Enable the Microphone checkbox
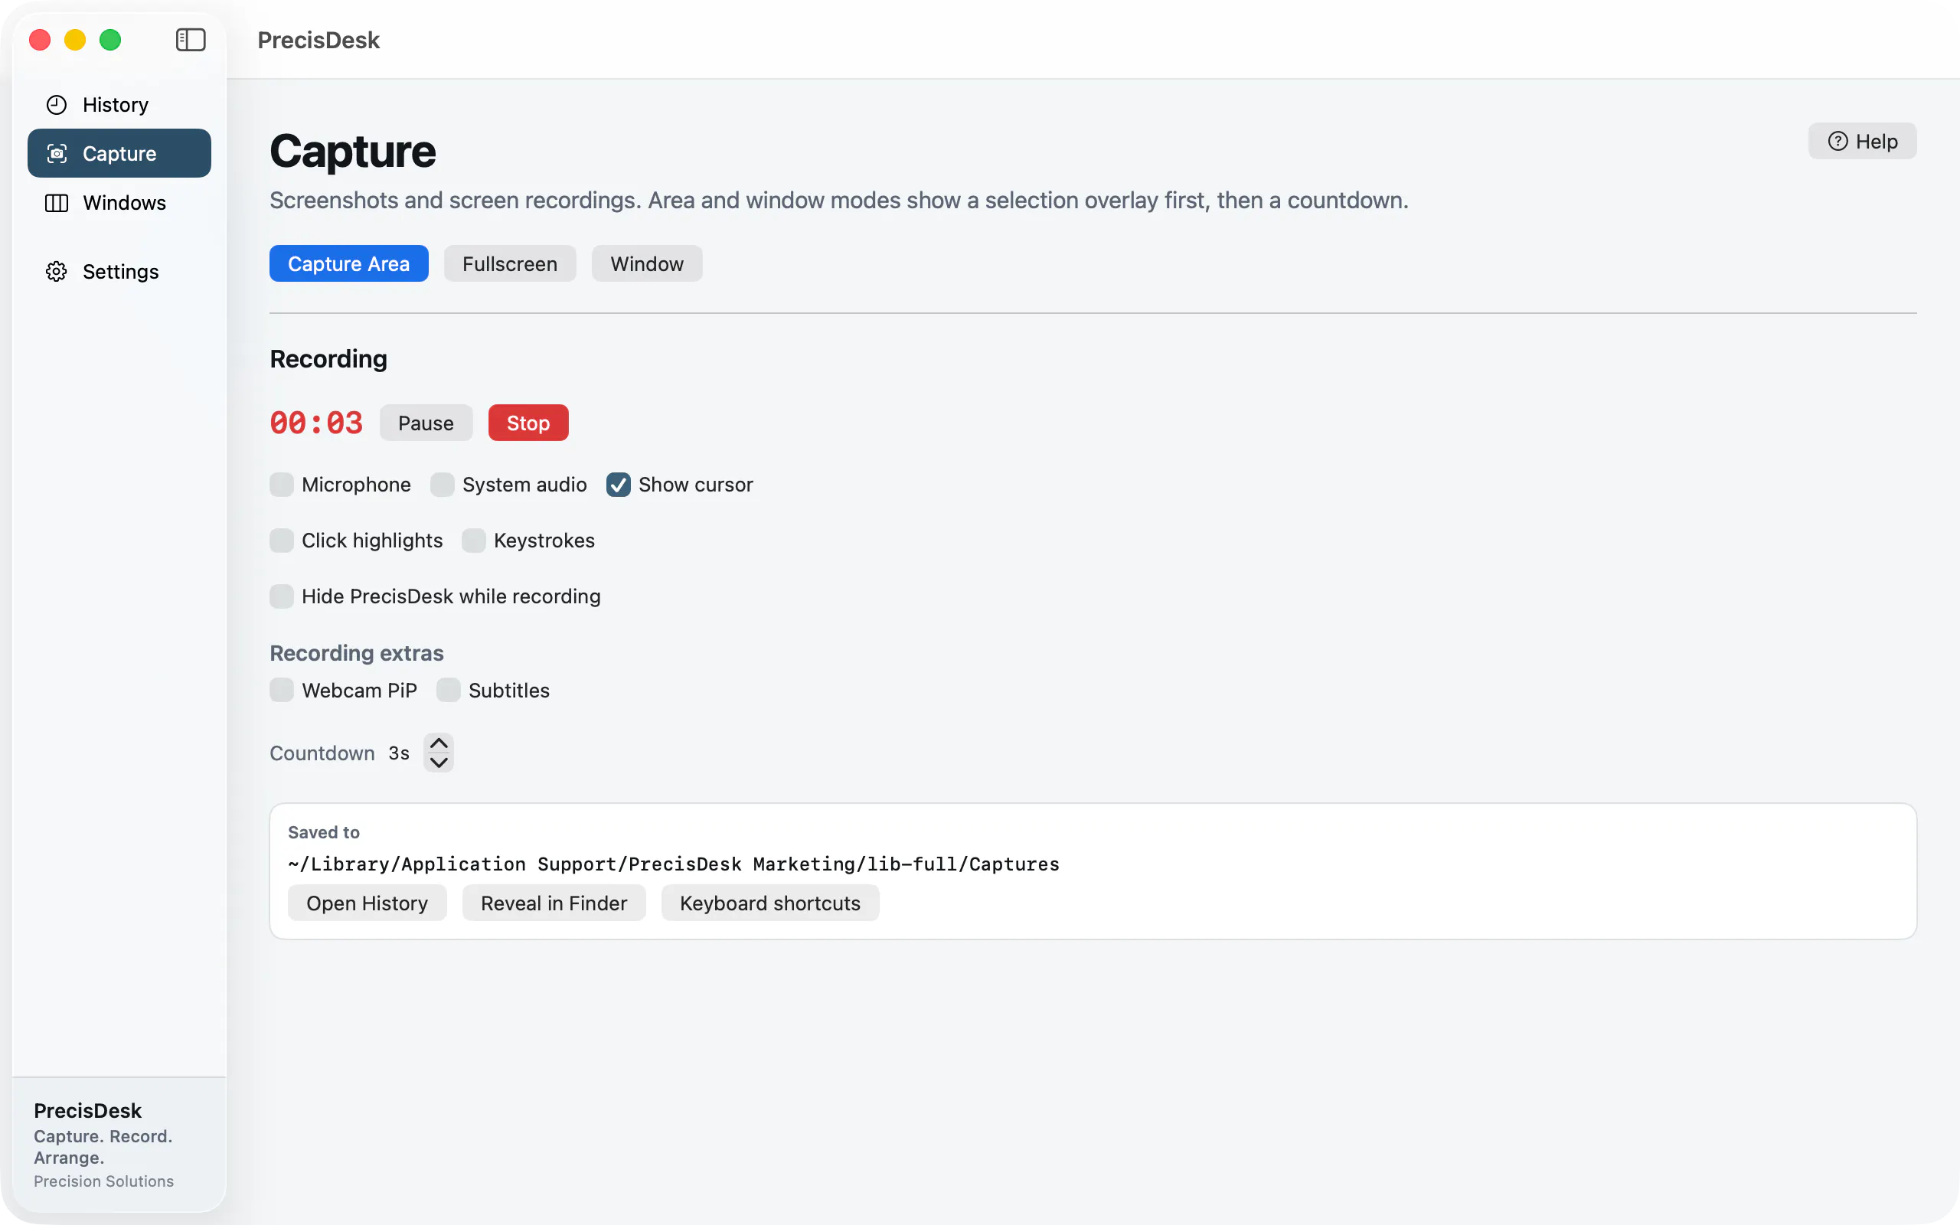The height and width of the screenshot is (1225, 1960). (x=281, y=485)
